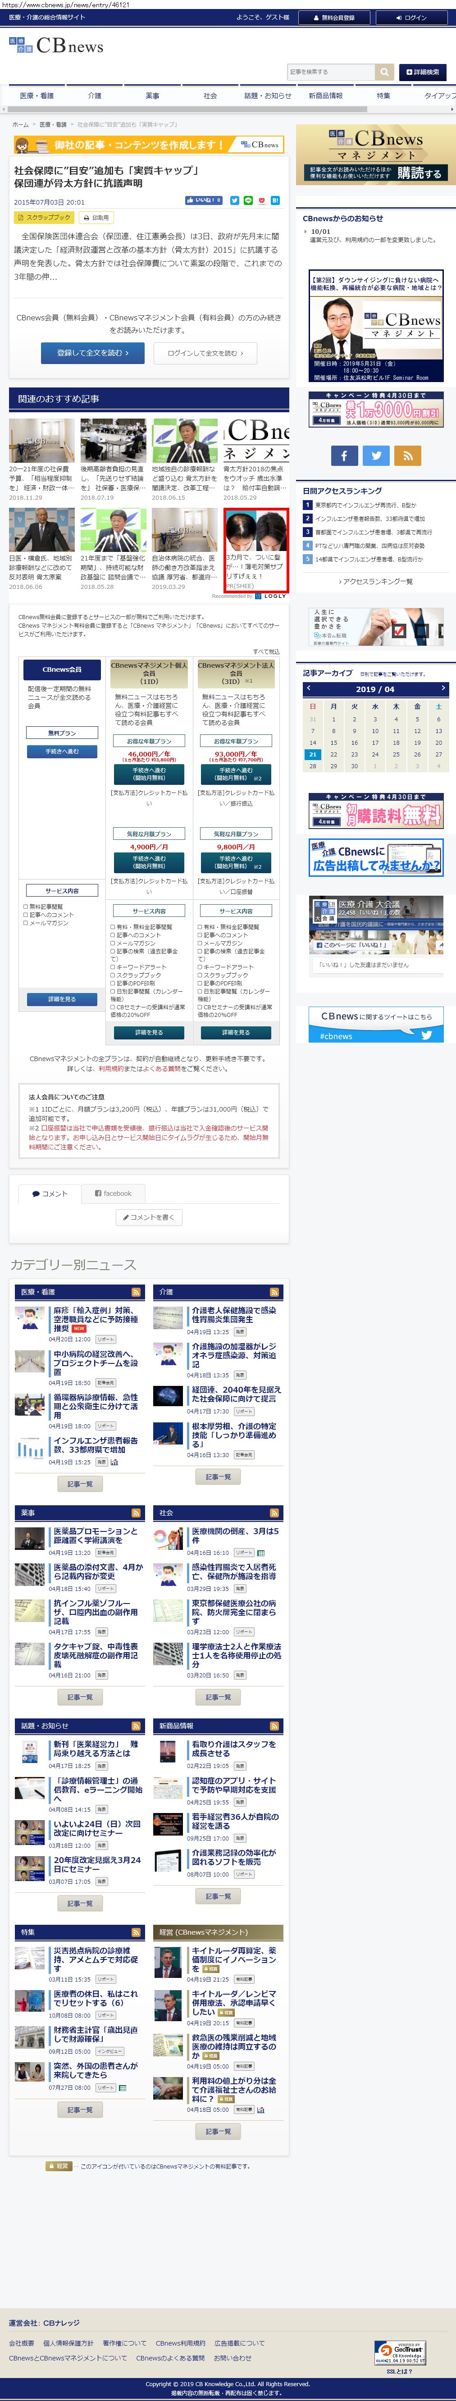Open お問い合わせ footer link
The image size is (456, 2401).
(x=232, y=2358)
